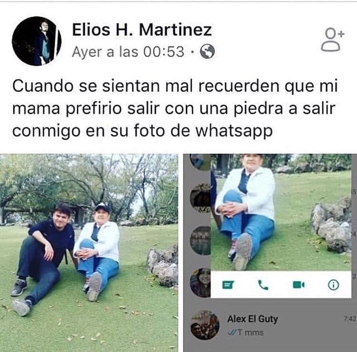Viewport: 357px width, 352px height.
Task: Open Elios H. Martinez profile name link
Action: point(142,30)
